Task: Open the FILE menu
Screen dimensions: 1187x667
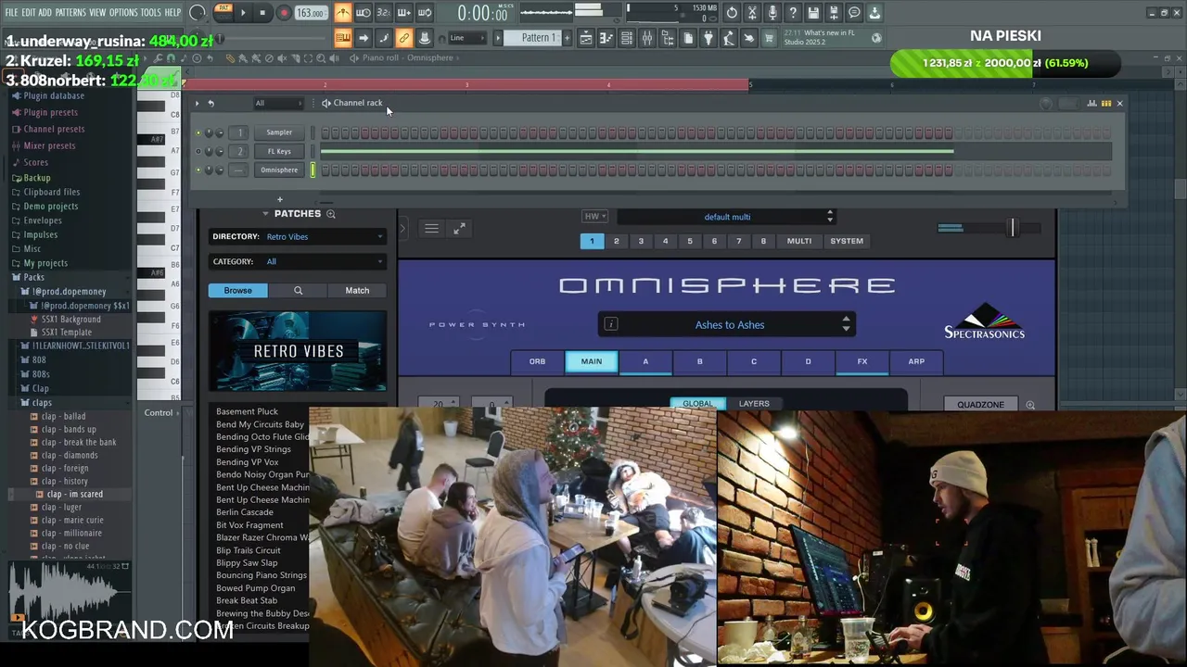Action: [11, 13]
